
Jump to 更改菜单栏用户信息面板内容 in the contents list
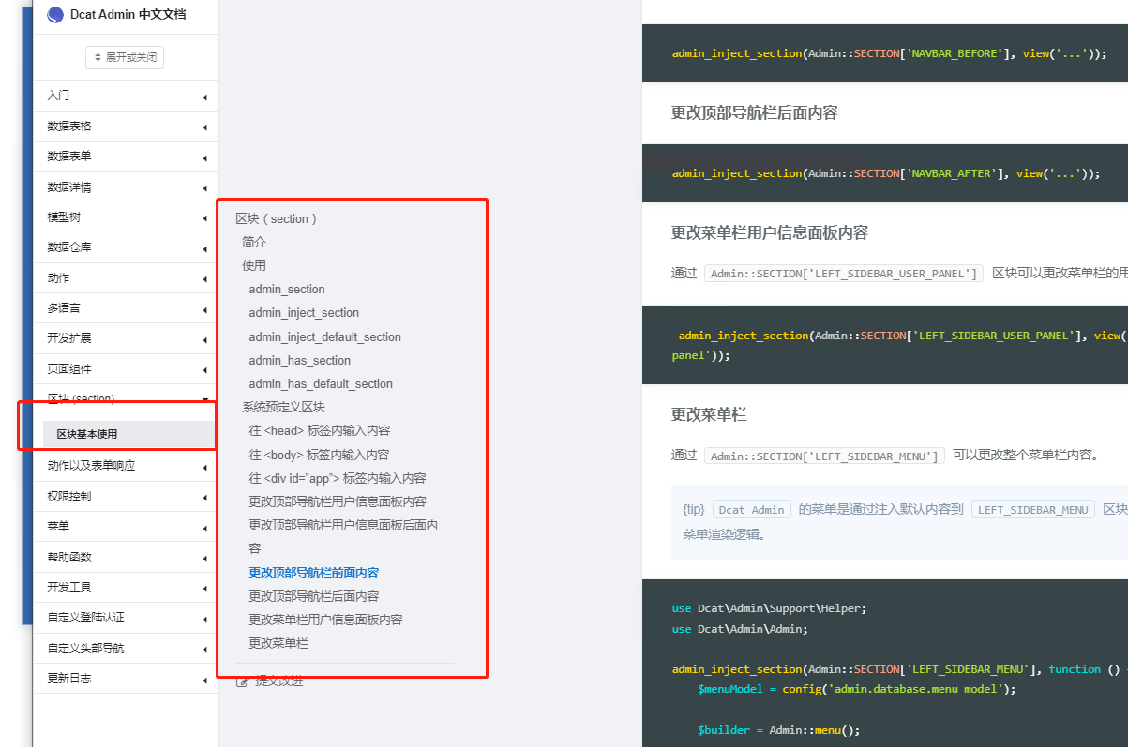point(325,620)
